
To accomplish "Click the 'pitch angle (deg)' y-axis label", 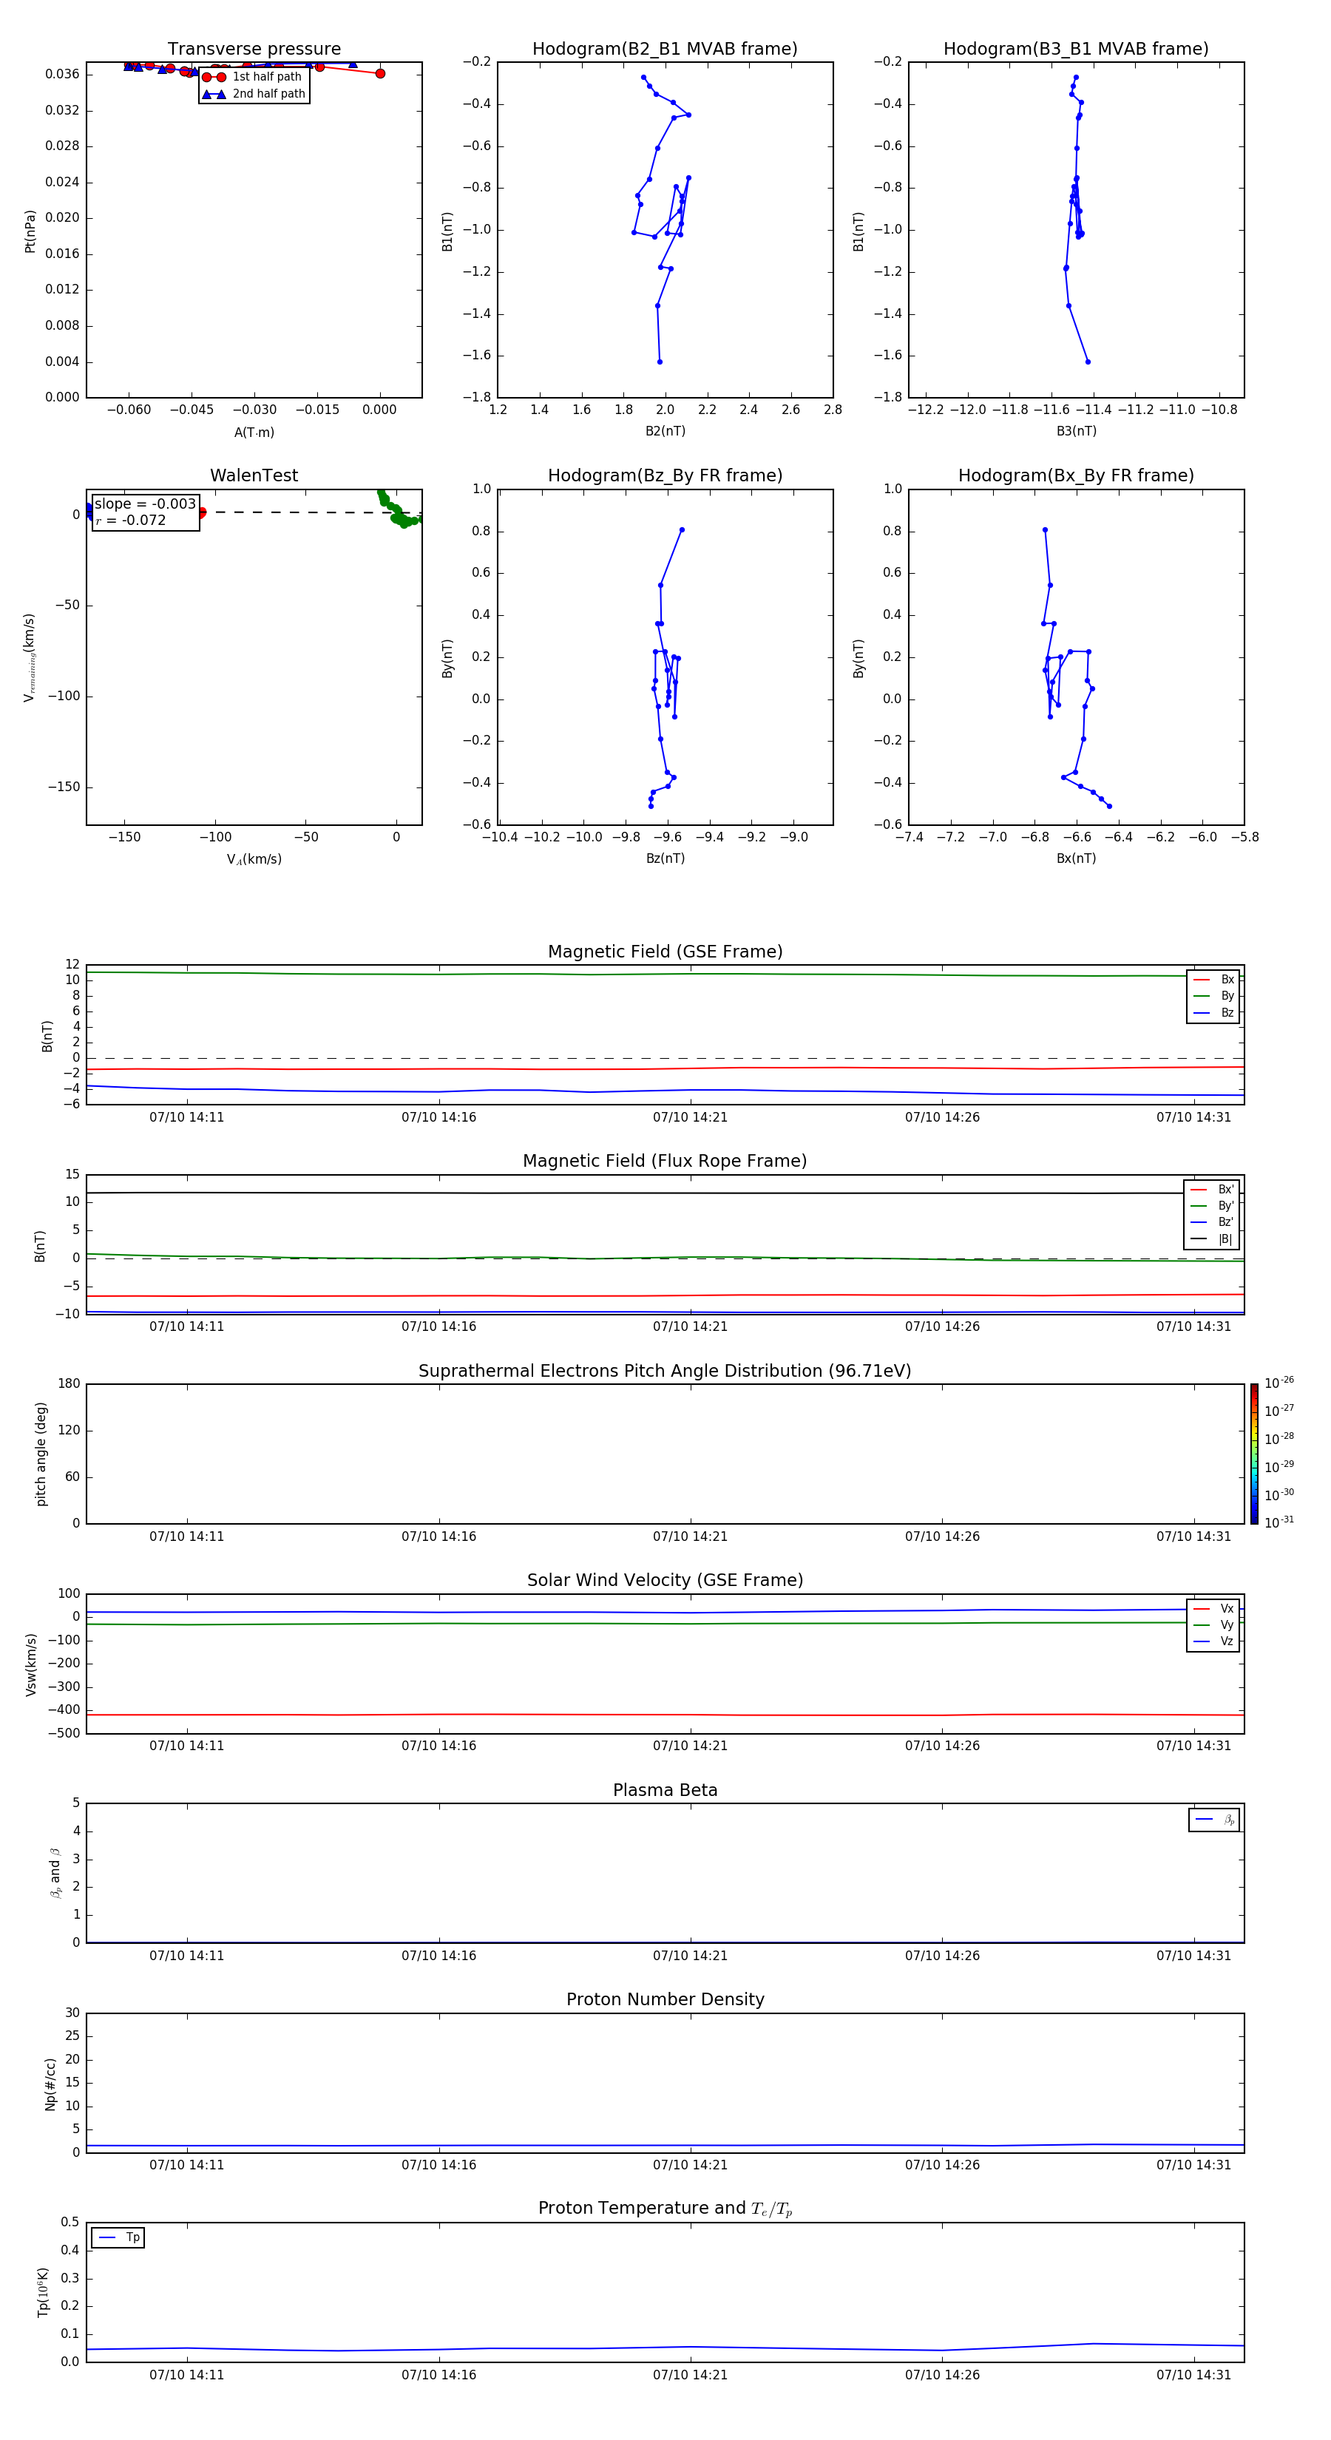I will coord(41,1454).
